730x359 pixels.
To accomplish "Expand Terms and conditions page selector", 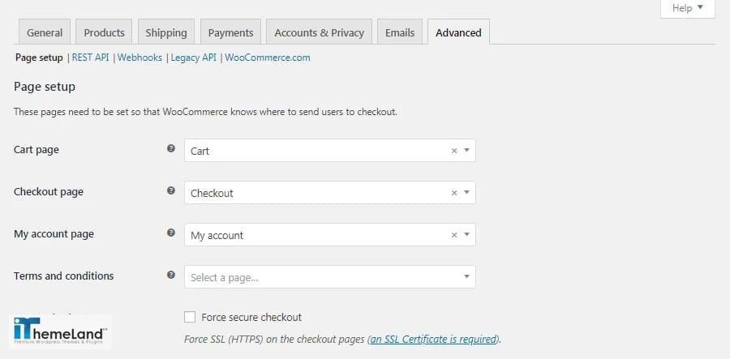I will click(329, 276).
